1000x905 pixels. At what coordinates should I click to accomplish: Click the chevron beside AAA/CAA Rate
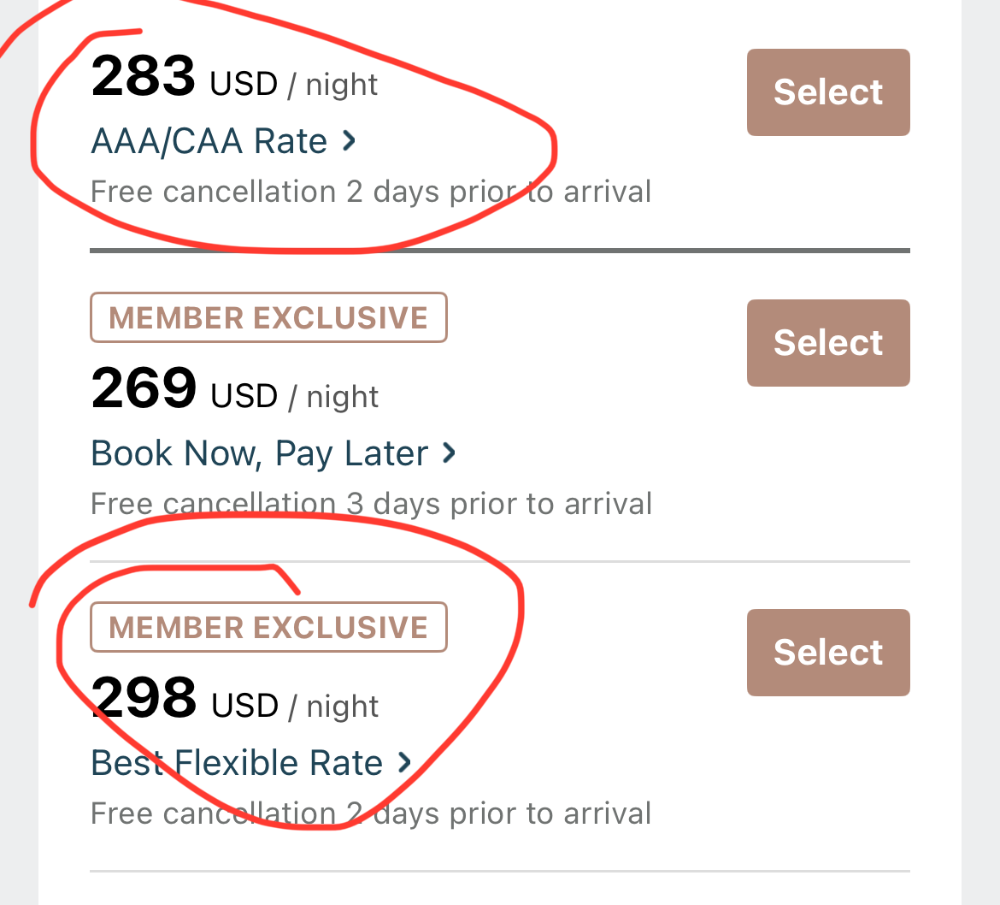click(349, 141)
